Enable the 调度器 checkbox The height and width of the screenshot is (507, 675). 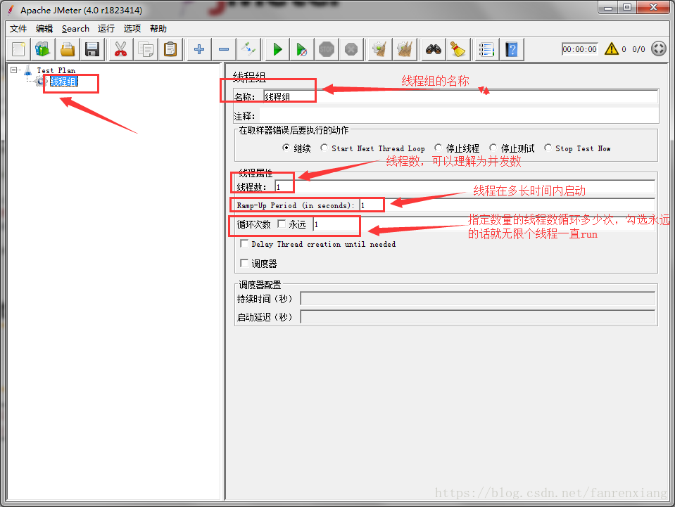click(244, 263)
